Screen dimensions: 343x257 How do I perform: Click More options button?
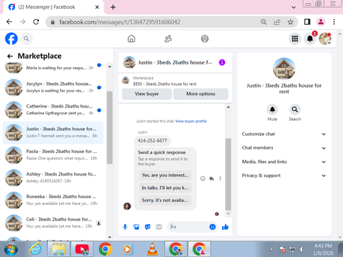[201, 94]
